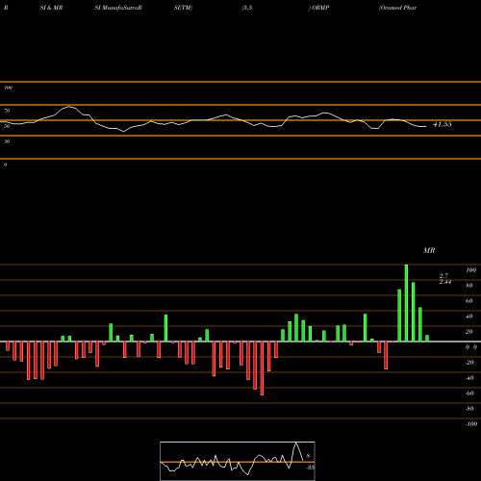Click the MR axis label -60
The image size is (481, 481).
[x=469, y=393]
